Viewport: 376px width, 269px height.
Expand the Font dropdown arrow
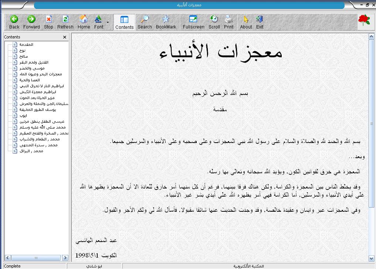point(108,22)
